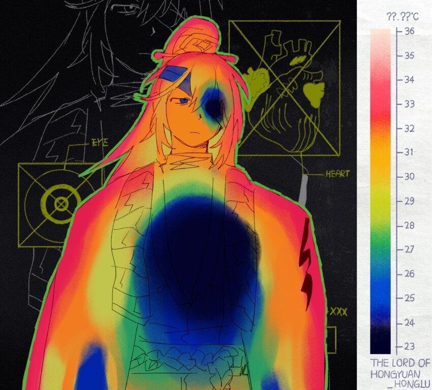Screen dimensions: 432x390
Task: Select the crossed-out X over the heart
Action: point(285,87)
